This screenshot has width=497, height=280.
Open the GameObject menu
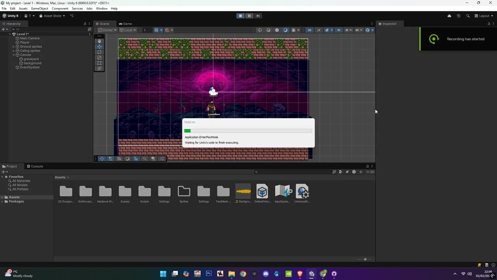pos(40,9)
